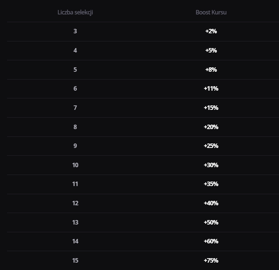This screenshot has height=270, width=279.
Task: Select the +2% boost value
Action: point(211,31)
